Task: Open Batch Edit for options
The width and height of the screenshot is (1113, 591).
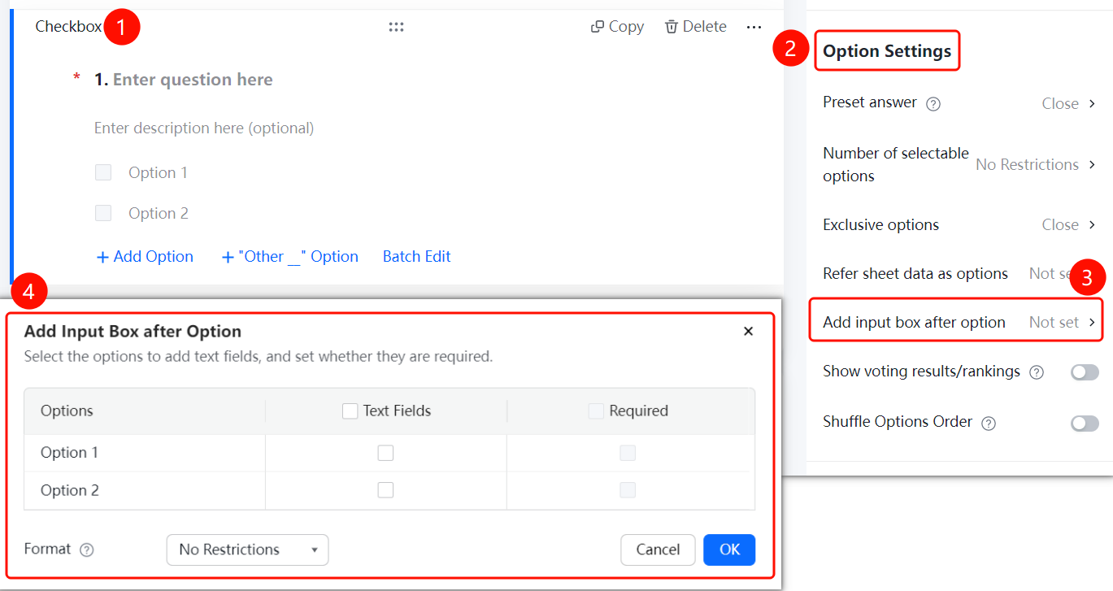Action: (416, 257)
